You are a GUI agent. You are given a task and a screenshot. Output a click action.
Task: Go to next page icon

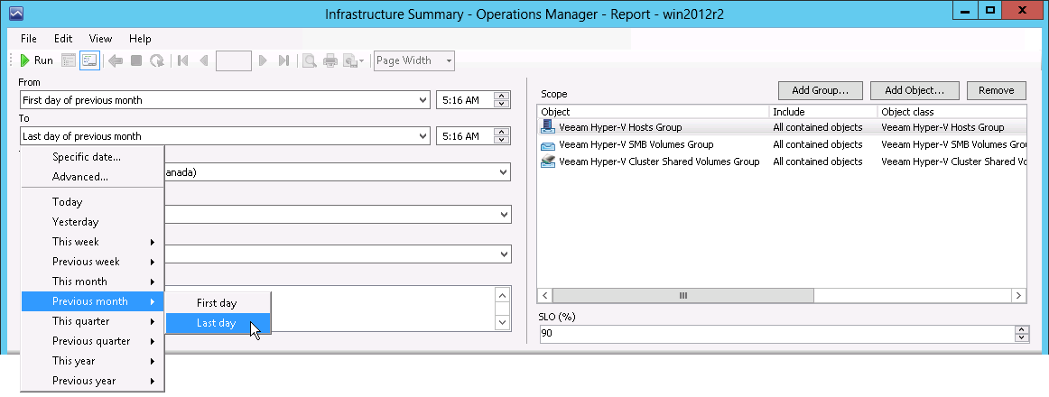click(263, 60)
